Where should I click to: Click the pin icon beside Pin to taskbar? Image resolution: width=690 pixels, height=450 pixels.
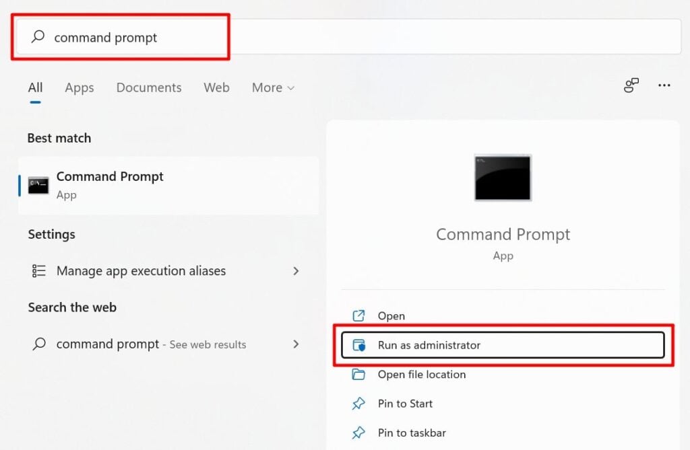(x=358, y=433)
